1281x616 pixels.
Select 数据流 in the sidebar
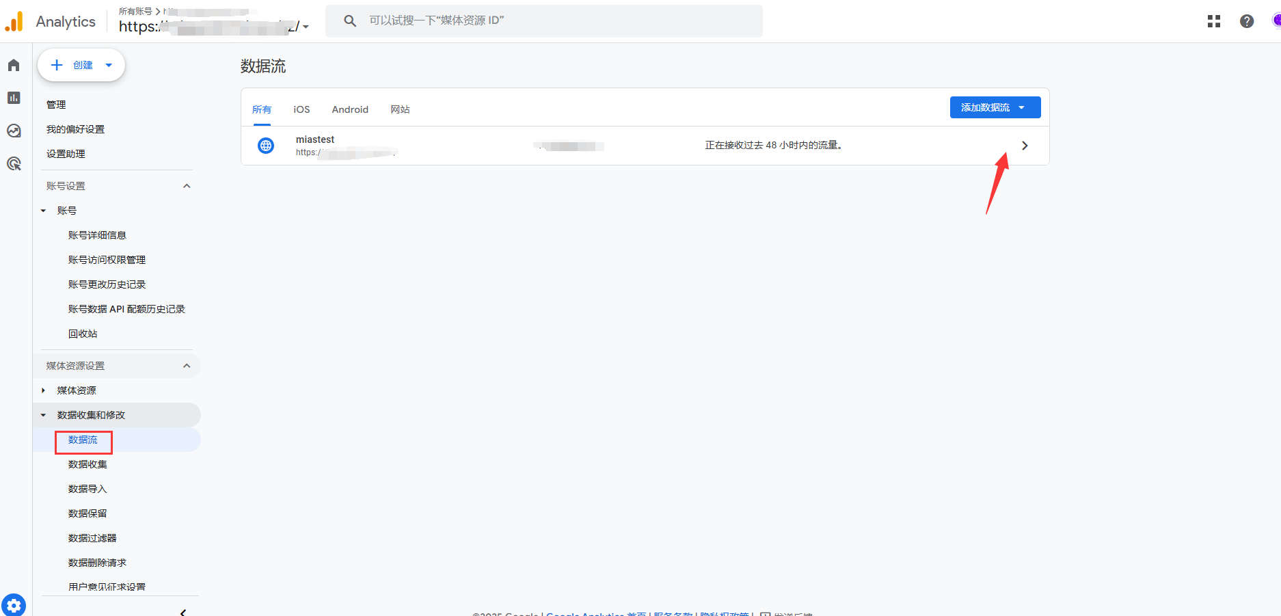[83, 440]
